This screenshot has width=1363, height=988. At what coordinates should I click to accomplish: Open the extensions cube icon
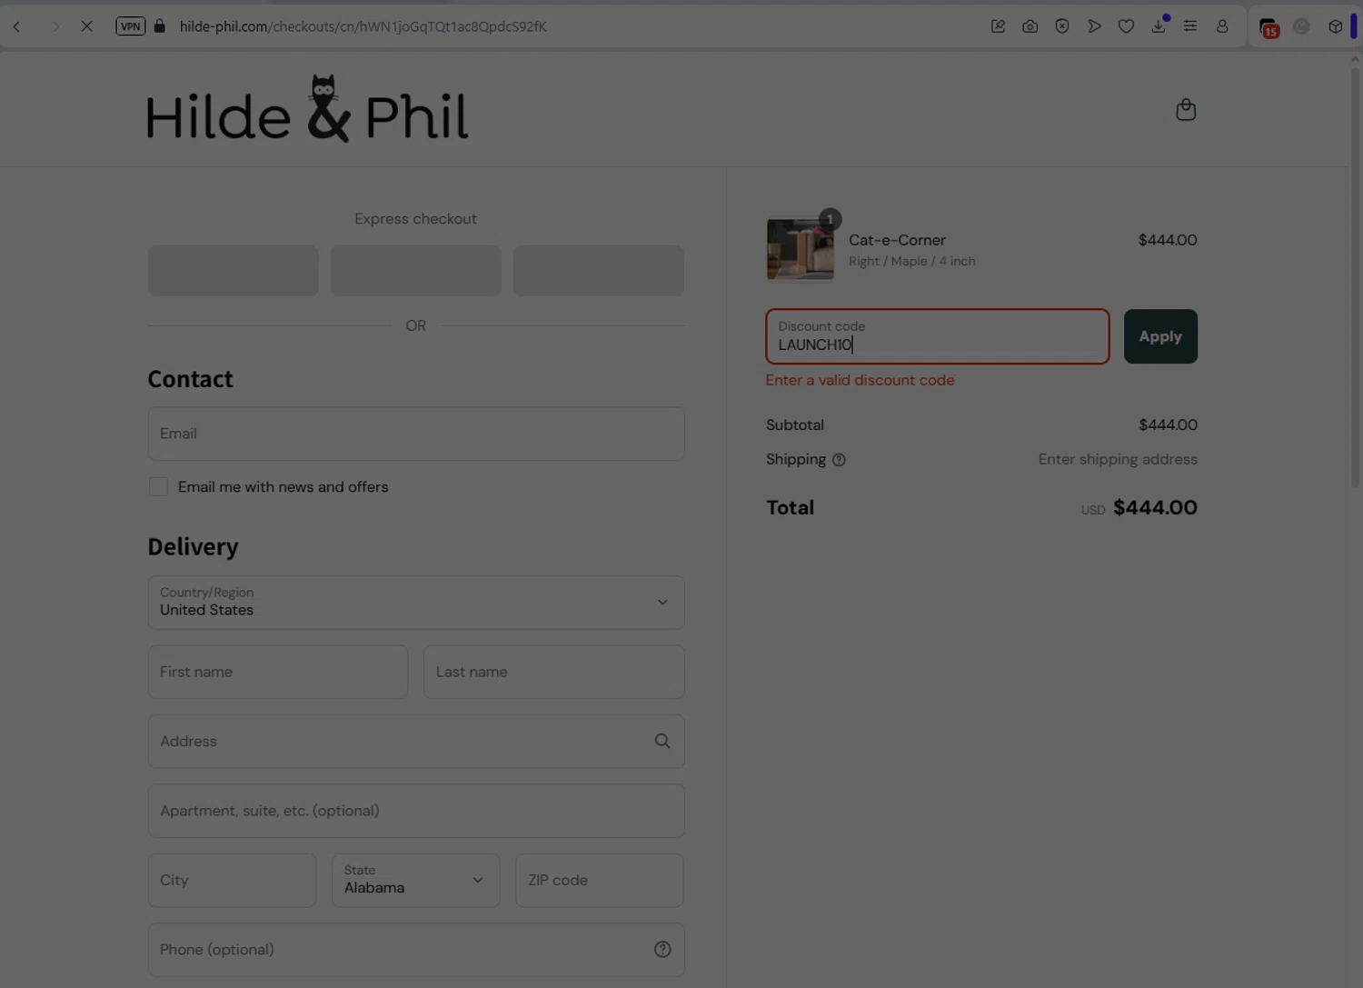click(1335, 26)
